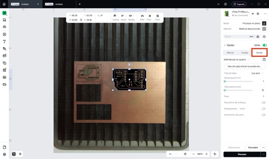This screenshot has height=159, width=269.
Task: Open the device more options ellipsis
Action: tap(265, 13)
